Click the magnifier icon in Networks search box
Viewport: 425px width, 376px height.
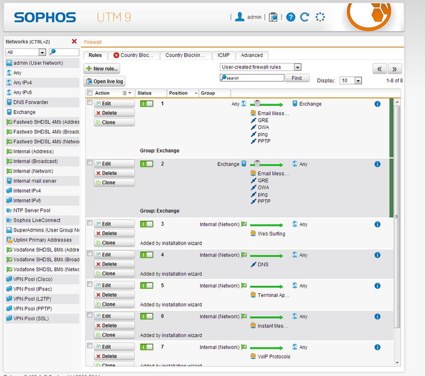[x=53, y=51]
